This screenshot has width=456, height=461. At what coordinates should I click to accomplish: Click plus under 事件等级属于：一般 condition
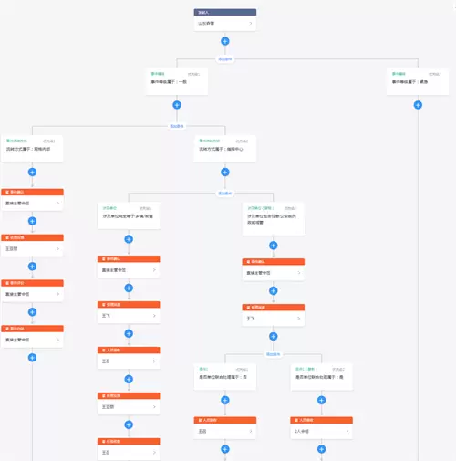[177, 105]
